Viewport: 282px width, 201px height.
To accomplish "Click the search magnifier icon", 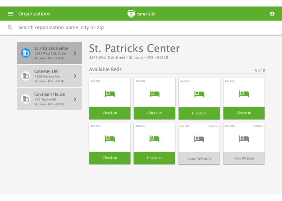I will (10, 27).
